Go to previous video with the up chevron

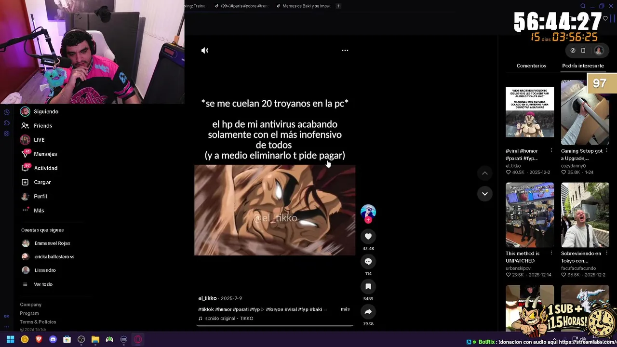pyautogui.click(x=485, y=173)
